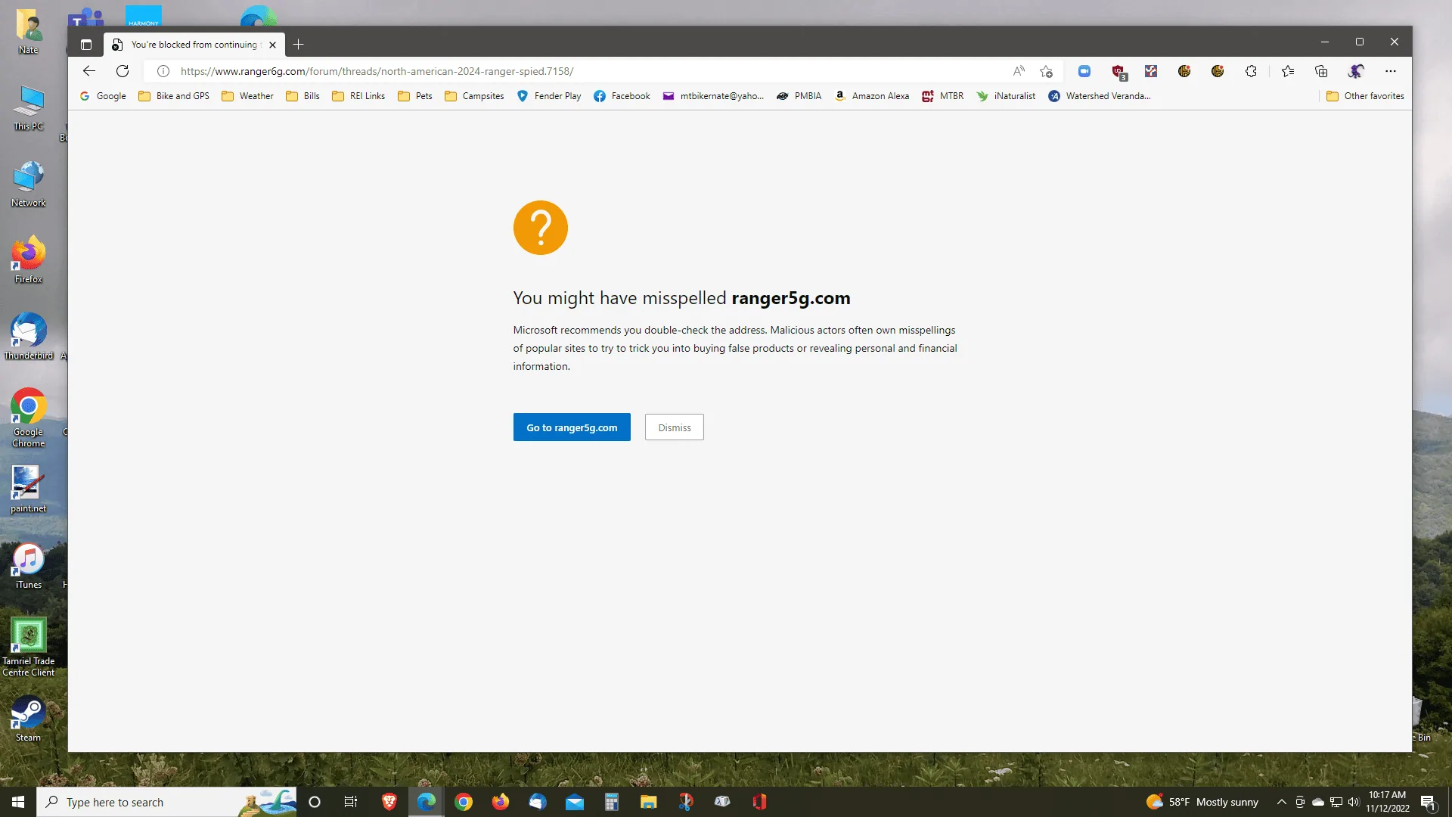The image size is (1452, 817).
Task: Select the This PC desktop icon
Action: click(x=29, y=108)
